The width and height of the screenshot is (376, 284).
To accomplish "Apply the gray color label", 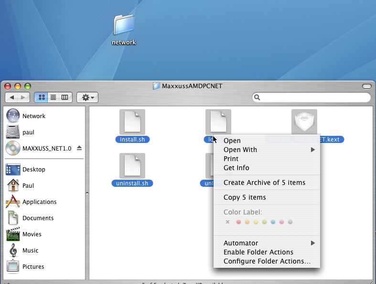I will (x=290, y=222).
